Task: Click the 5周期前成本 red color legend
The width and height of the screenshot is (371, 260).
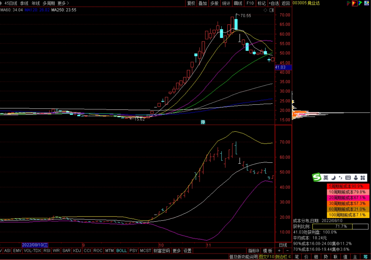Action: [x=348, y=186]
